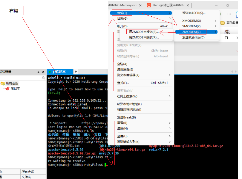Open browser three-dot more menu
Image resolution: width=242 pixels, height=179 pixels.
[x=229, y=14]
